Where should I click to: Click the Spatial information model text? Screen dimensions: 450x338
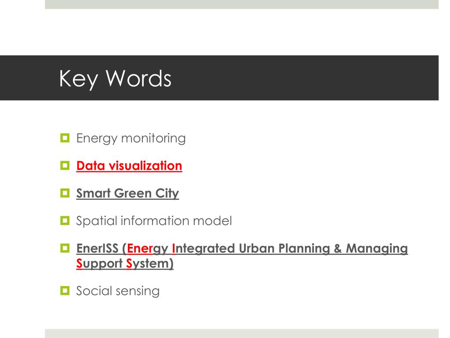(154, 221)
